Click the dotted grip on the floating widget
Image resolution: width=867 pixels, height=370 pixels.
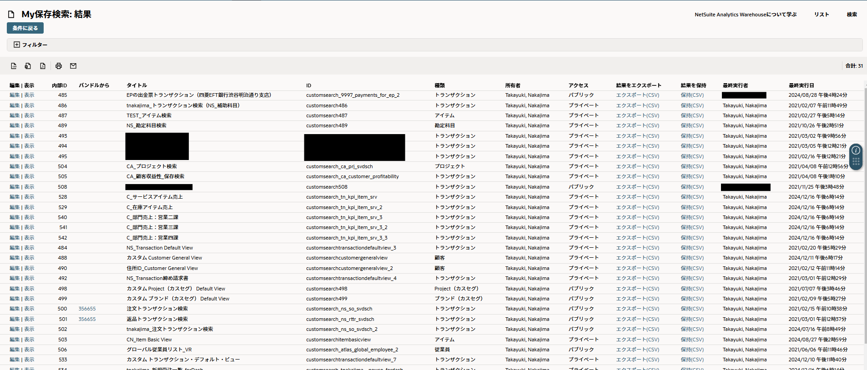pyautogui.click(x=856, y=162)
